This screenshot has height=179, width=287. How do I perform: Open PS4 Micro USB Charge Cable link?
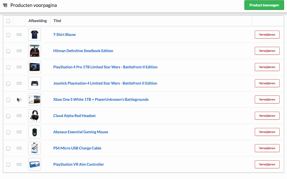(77, 148)
